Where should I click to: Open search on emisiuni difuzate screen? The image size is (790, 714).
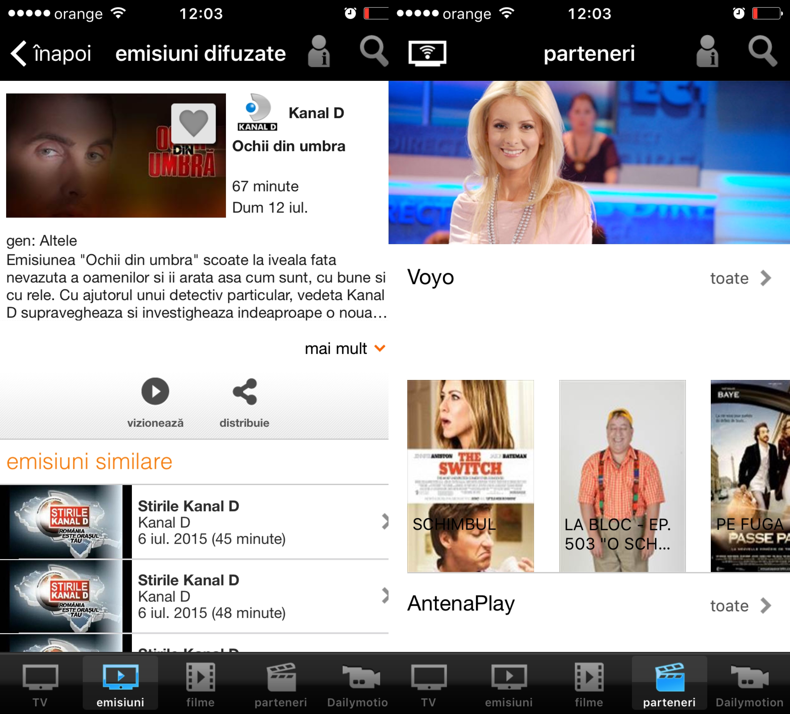374,51
